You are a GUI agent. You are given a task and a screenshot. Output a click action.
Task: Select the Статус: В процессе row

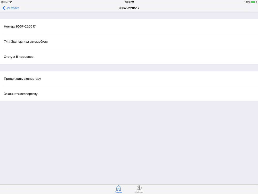click(x=129, y=57)
